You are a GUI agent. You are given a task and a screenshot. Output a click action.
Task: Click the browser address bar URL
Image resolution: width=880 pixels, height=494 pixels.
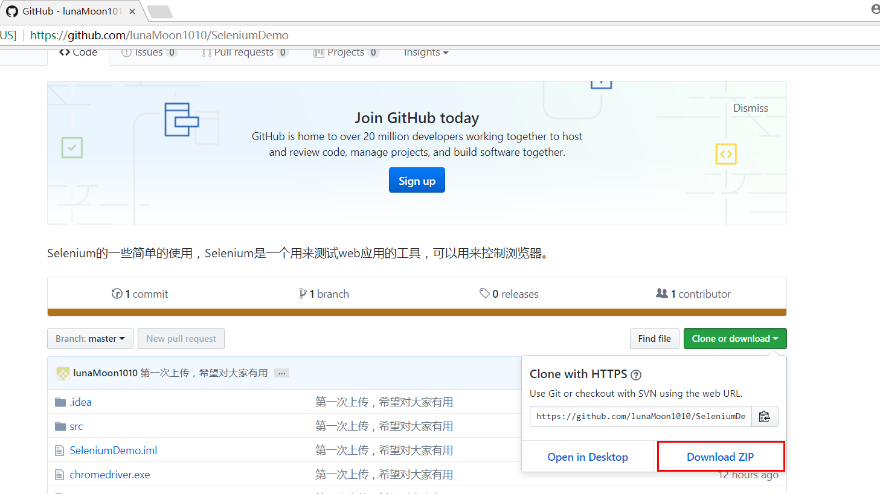pos(159,35)
